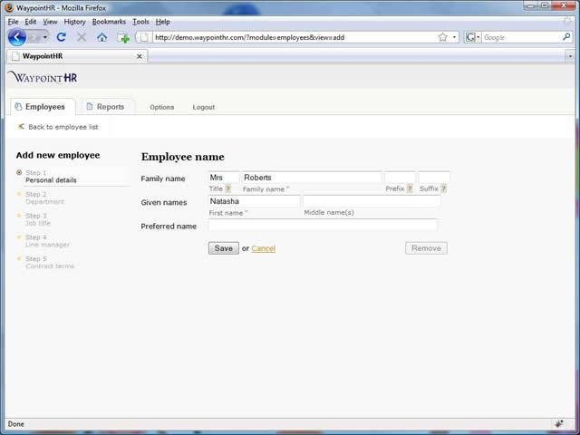Open the search engine selector dropdown
The width and height of the screenshot is (580, 435).
[x=472, y=37]
